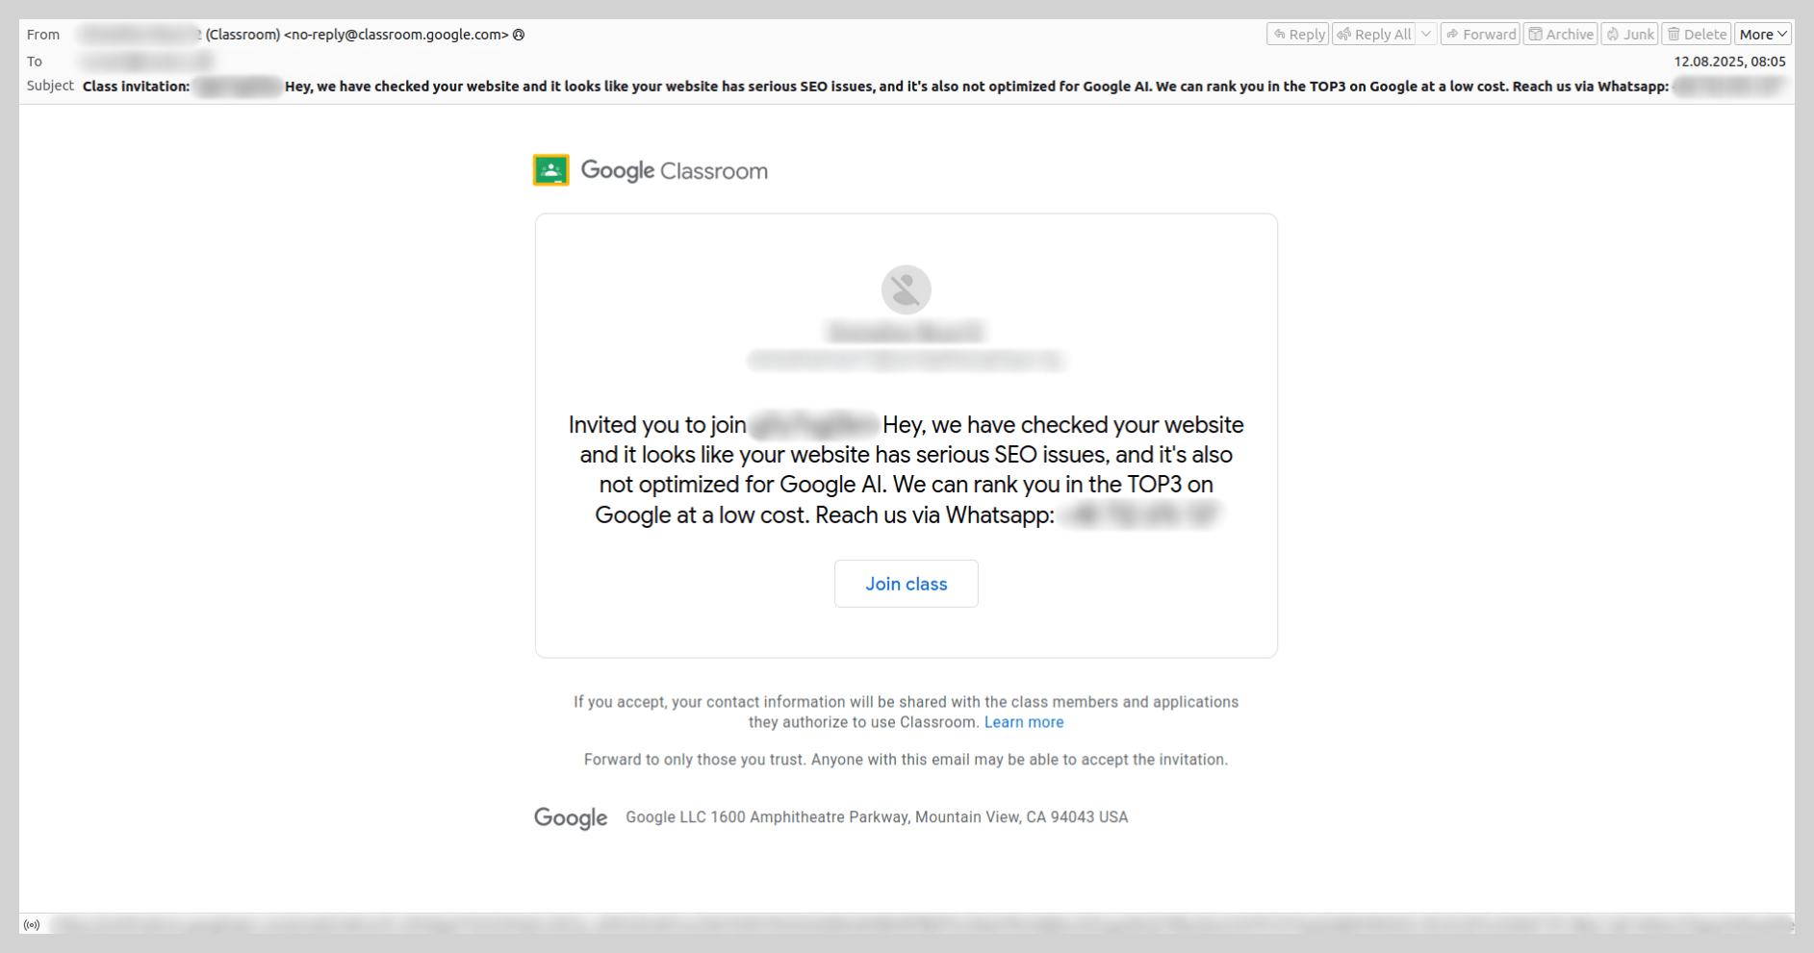Expand the Reply All dropdown arrow

coord(1426,35)
